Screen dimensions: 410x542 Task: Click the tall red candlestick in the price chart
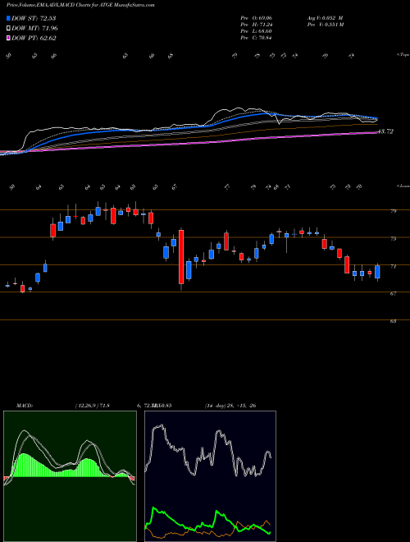(x=181, y=257)
